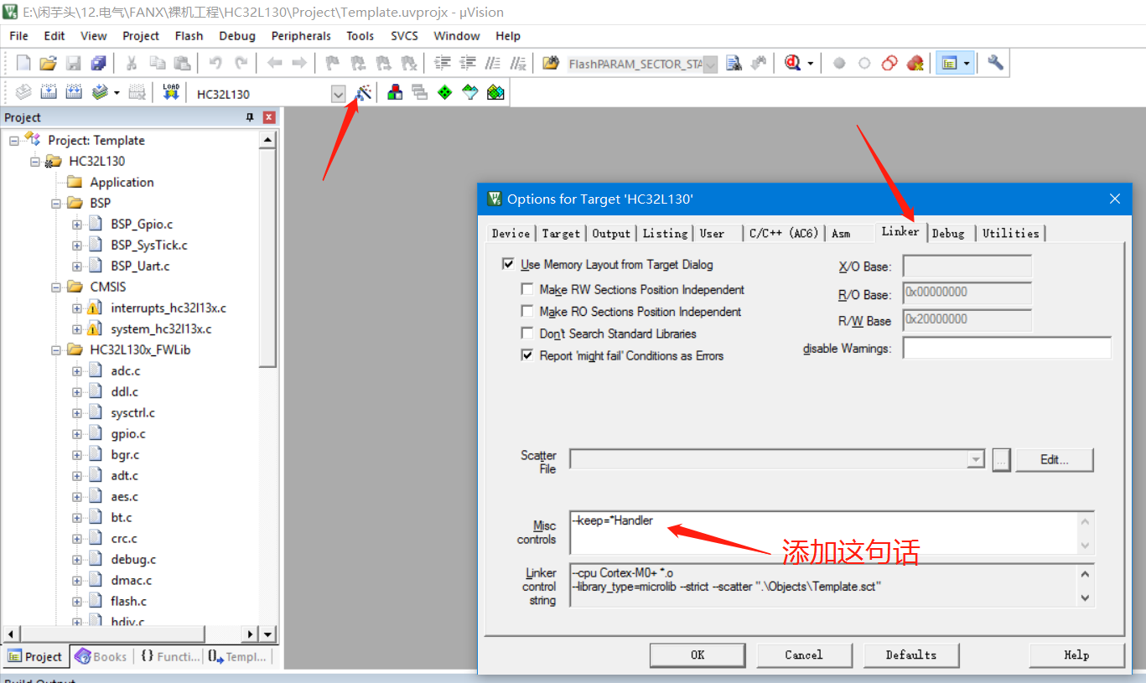
Task: Insert breakpoint with the grey filled circle
Action: pos(839,63)
